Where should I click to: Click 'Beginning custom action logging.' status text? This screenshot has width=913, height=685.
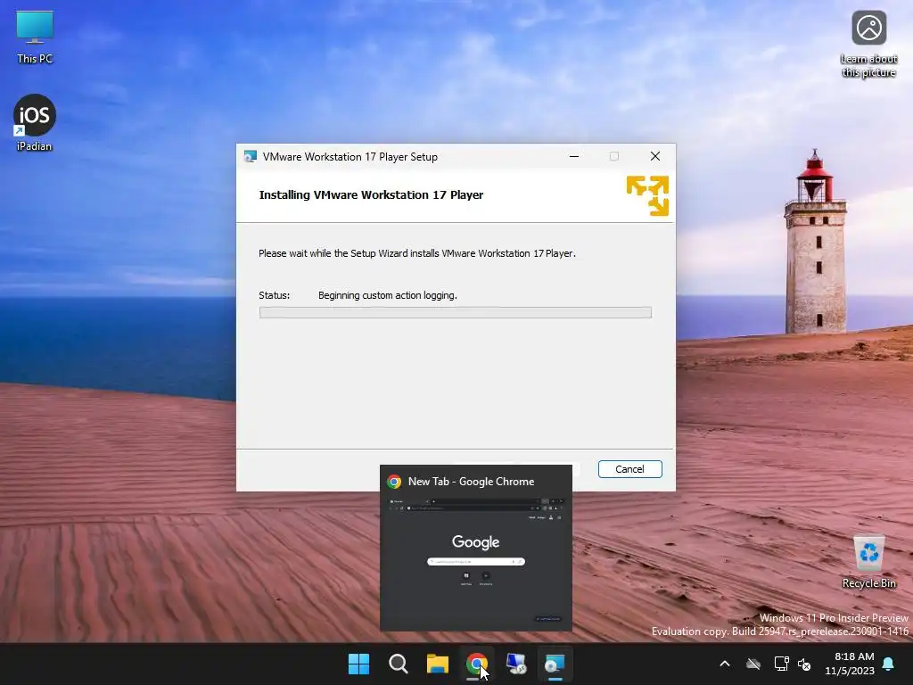pos(388,295)
